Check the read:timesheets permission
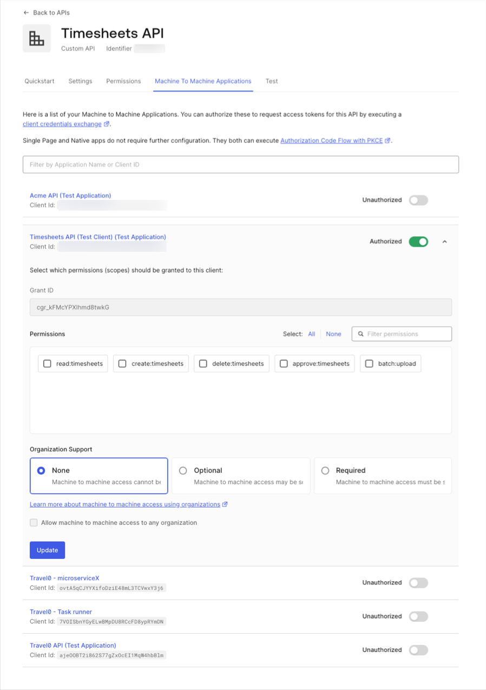 click(x=47, y=363)
